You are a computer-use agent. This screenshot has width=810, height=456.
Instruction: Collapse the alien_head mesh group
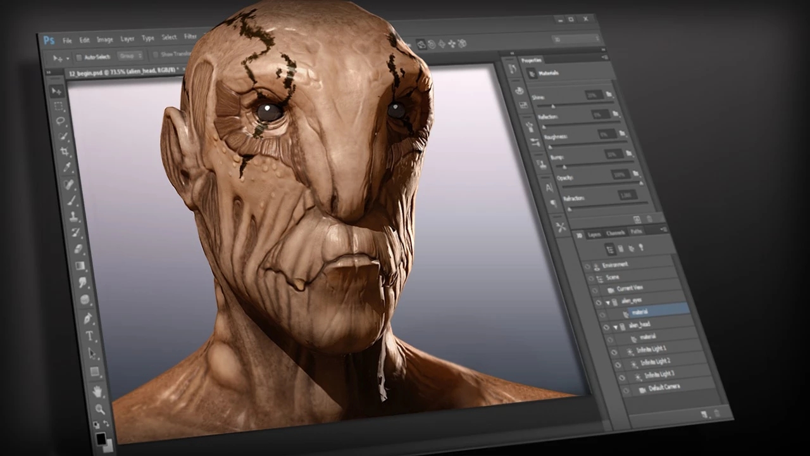point(616,327)
